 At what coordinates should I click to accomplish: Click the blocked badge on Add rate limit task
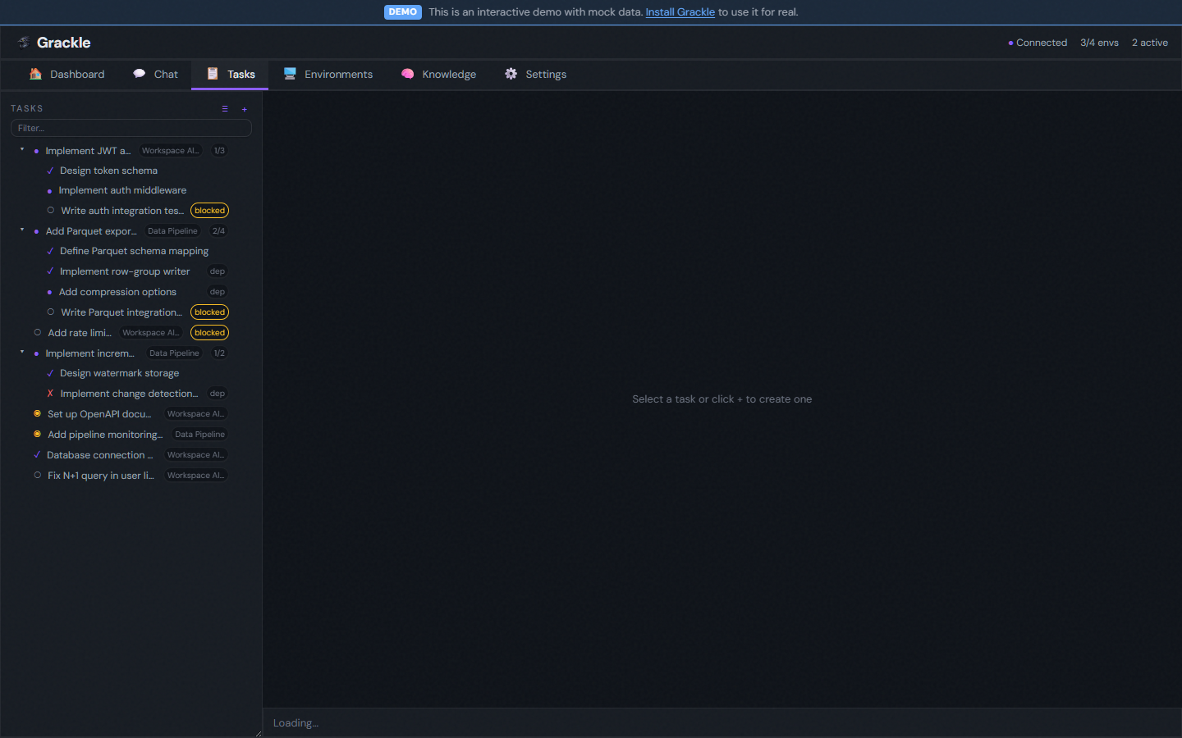point(209,332)
